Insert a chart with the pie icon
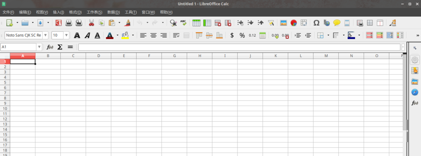 point(293,23)
